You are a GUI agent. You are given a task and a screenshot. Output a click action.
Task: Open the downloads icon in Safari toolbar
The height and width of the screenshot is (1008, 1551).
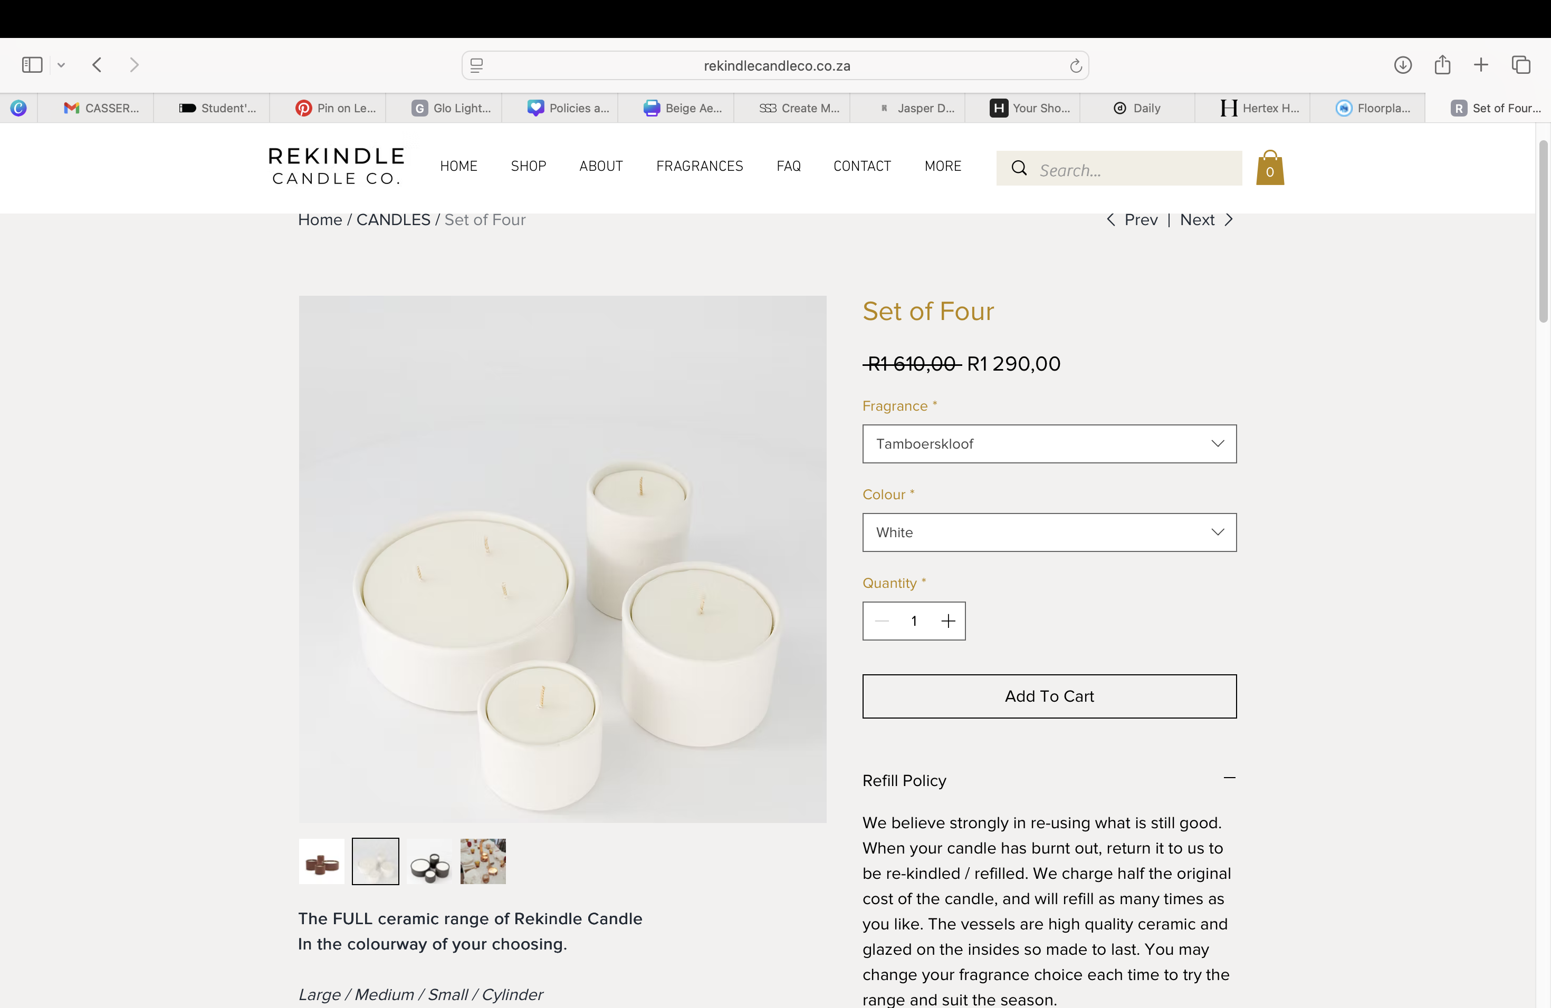[1402, 64]
